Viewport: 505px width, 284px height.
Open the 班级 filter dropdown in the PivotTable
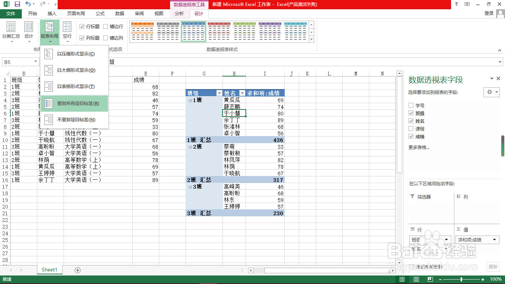pos(219,93)
